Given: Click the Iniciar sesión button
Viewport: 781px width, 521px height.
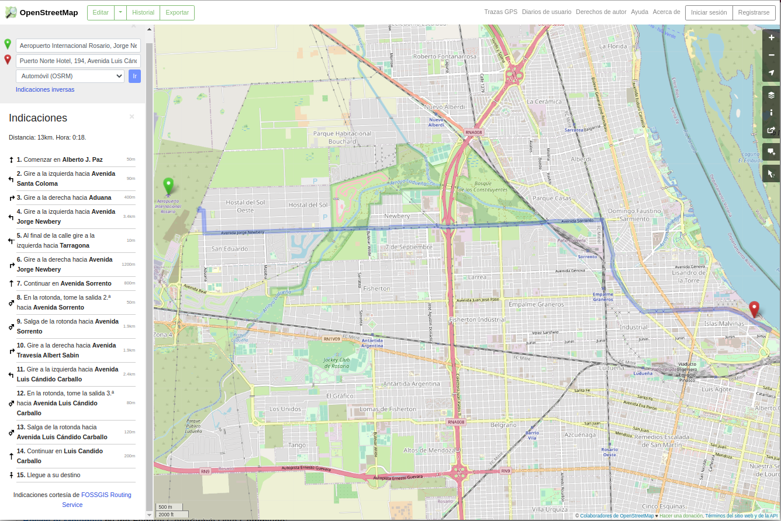Looking at the screenshot, I should [709, 12].
